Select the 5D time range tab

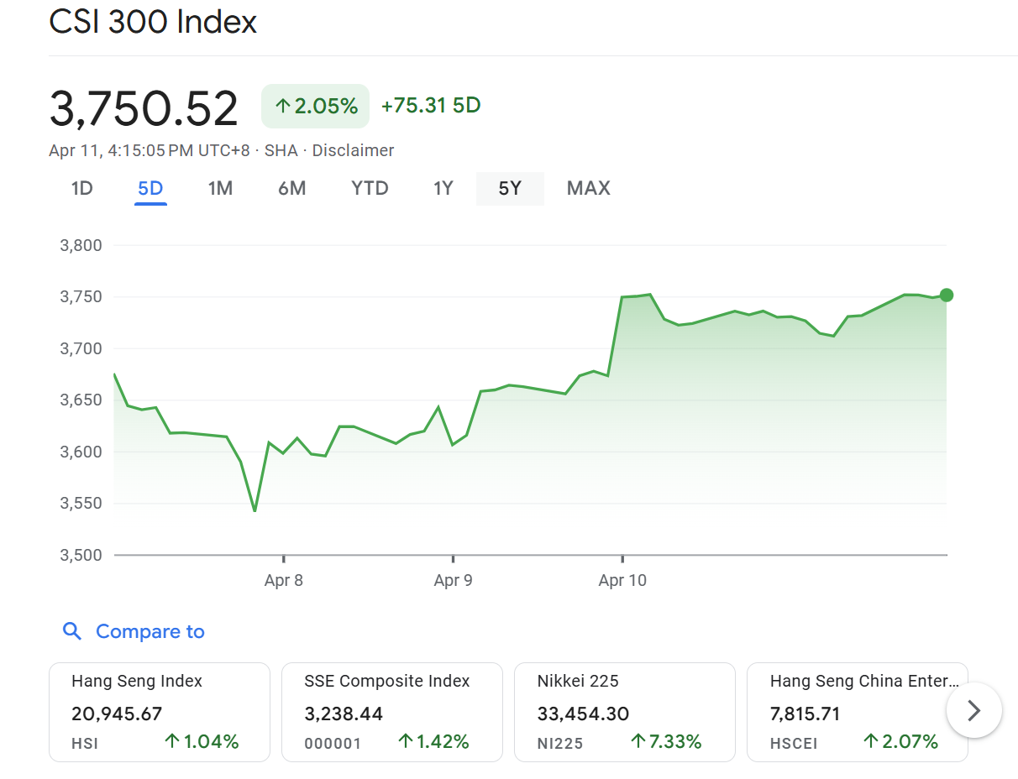pyautogui.click(x=150, y=188)
